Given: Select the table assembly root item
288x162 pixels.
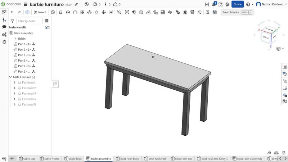Looking at the screenshot, I should point(23,33).
